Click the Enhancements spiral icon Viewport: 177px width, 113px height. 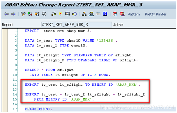click(x=44, y=14)
